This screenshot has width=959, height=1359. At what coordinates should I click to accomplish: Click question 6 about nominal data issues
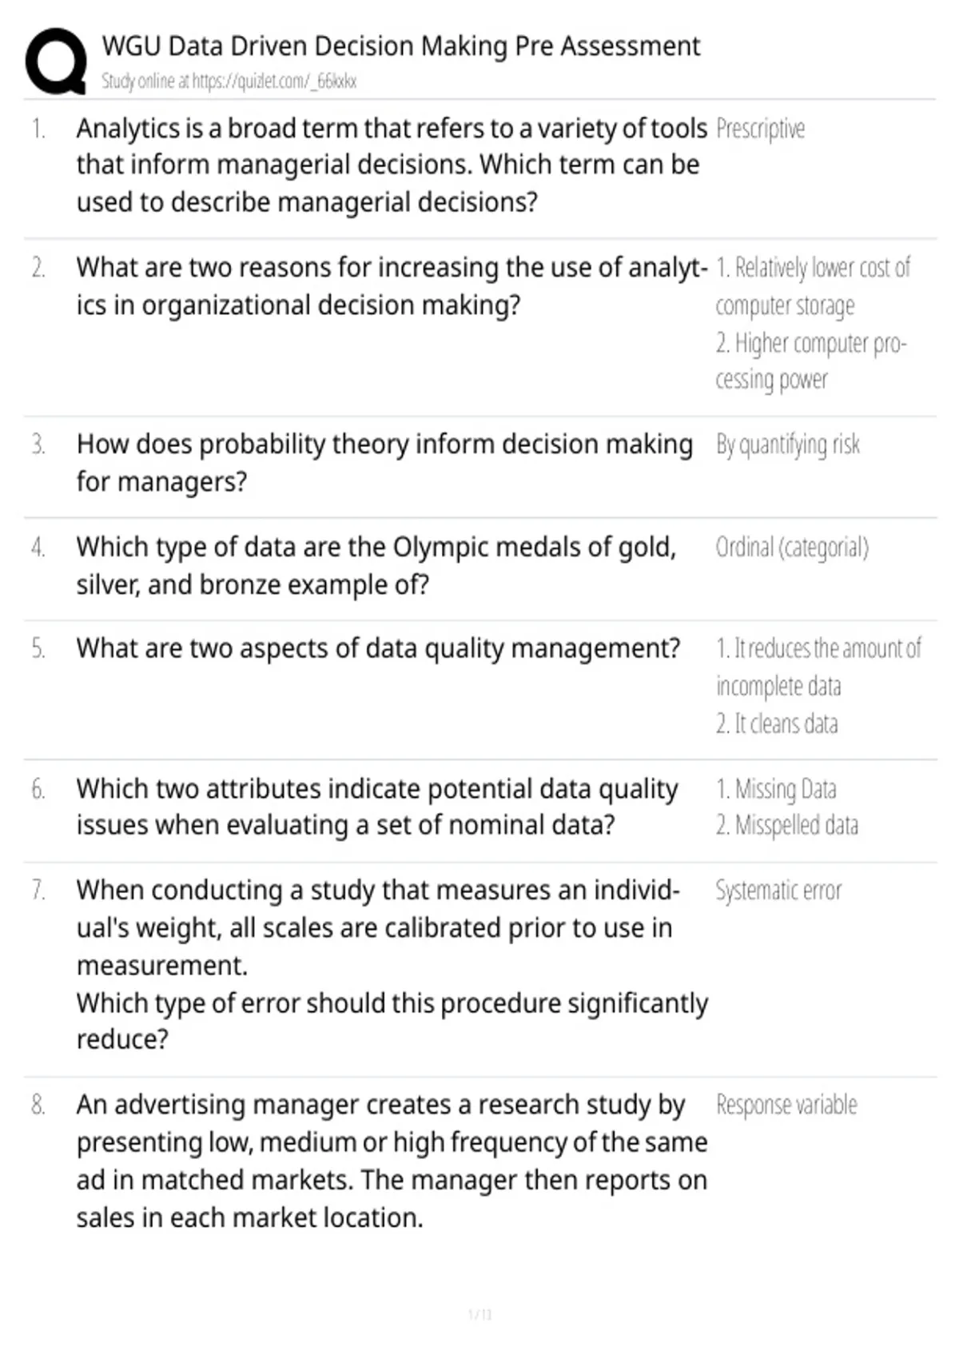[377, 807]
